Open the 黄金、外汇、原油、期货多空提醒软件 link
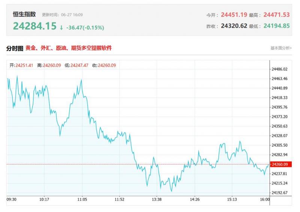 coord(69,48)
